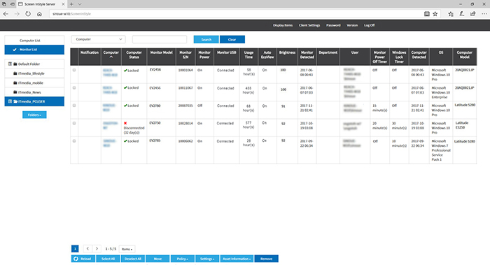
Task: Tick checkbox for monitor EV2785 row
Action: pyautogui.click(x=74, y=141)
